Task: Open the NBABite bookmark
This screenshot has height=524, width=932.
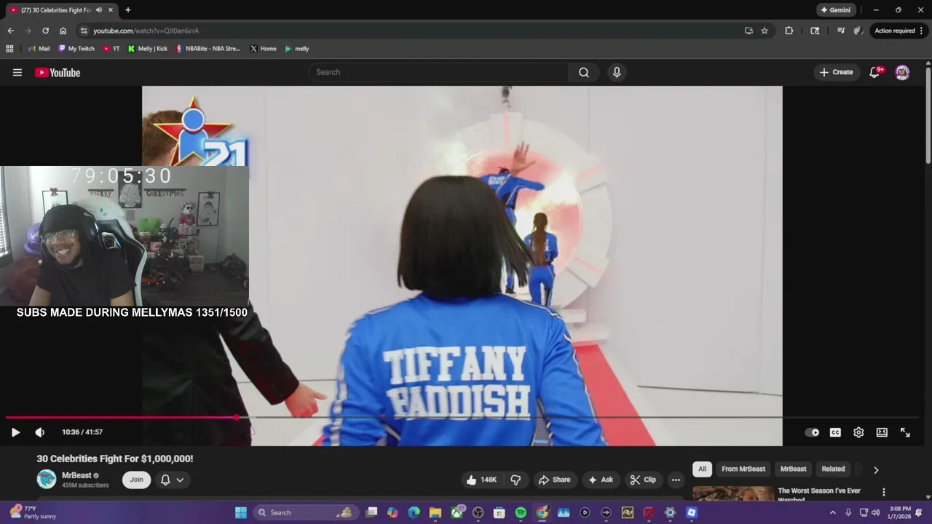Action: [208, 49]
